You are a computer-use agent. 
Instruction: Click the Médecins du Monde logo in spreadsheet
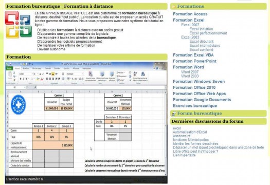pos(18,104)
